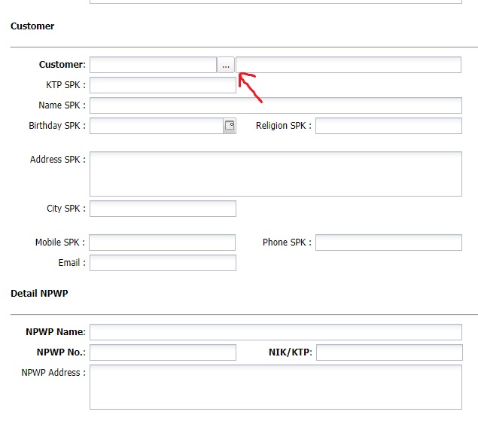Image resolution: width=478 pixels, height=424 pixels.
Task: Click the Customer lookup '...' button
Action: point(226,66)
